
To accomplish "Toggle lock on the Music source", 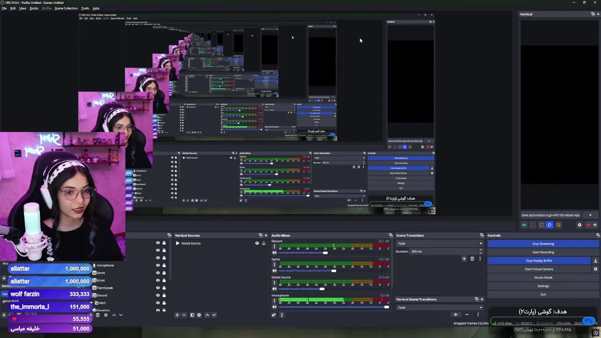I will point(164,280).
